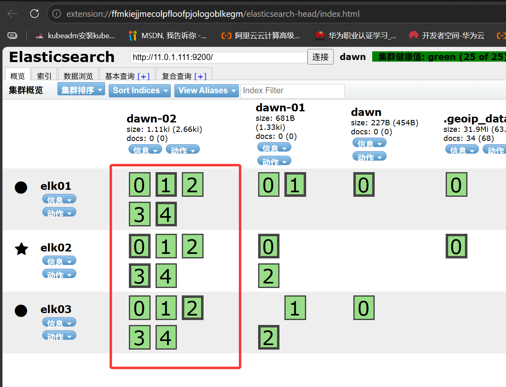Select .geoip shard 0 on elk02
The width and height of the screenshot is (506, 387).
(x=456, y=246)
